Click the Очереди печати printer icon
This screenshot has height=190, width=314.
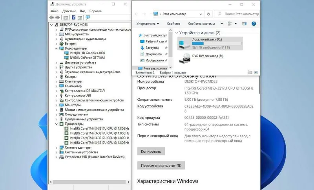coord(62,114)
